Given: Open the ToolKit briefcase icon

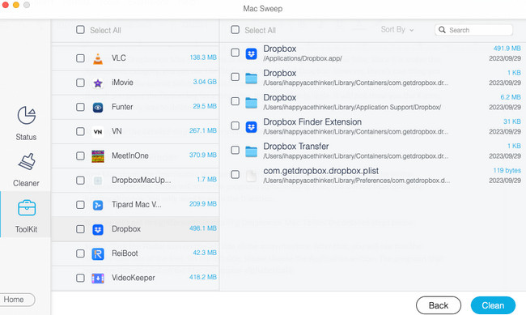Looking at the screenshot, I should point(27,207).
